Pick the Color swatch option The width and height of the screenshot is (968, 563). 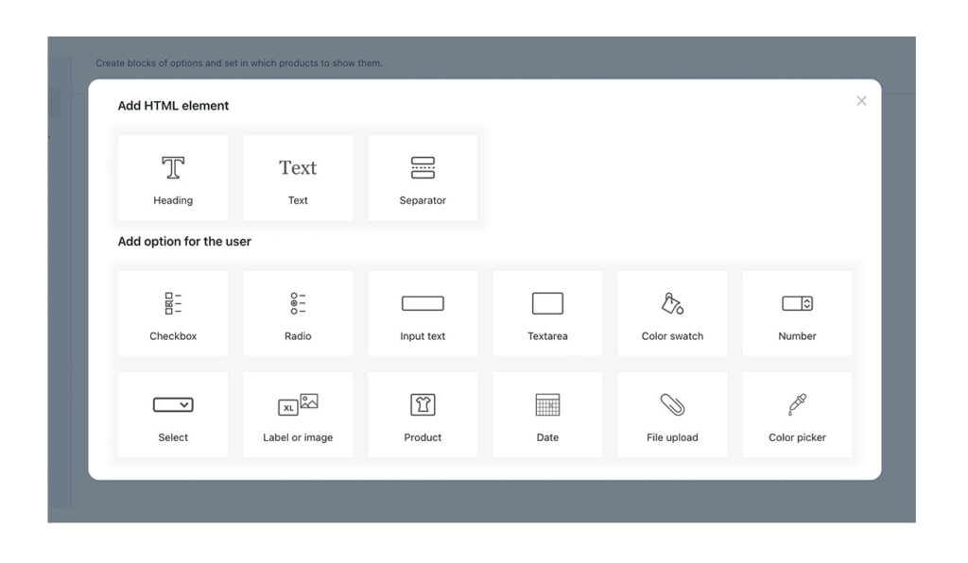(672, 314)
